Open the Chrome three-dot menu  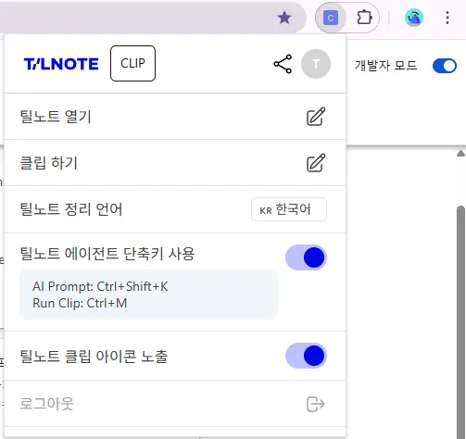[x=447, y=18]
